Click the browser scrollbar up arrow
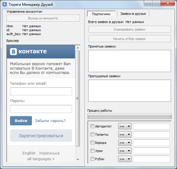The height and width of the screenshot is (169, 177). pyautogui.click(x=78, y=48)
